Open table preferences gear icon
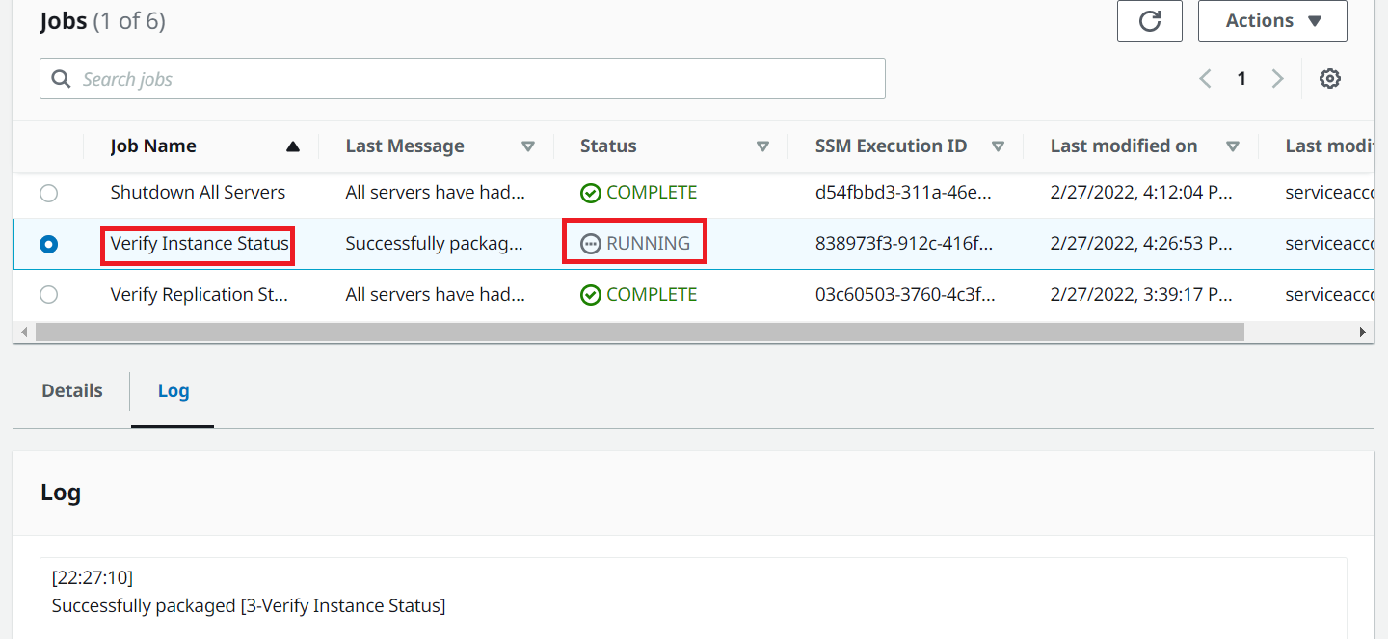This screenshot has width=1388, height=639. tap(1330, 79)
